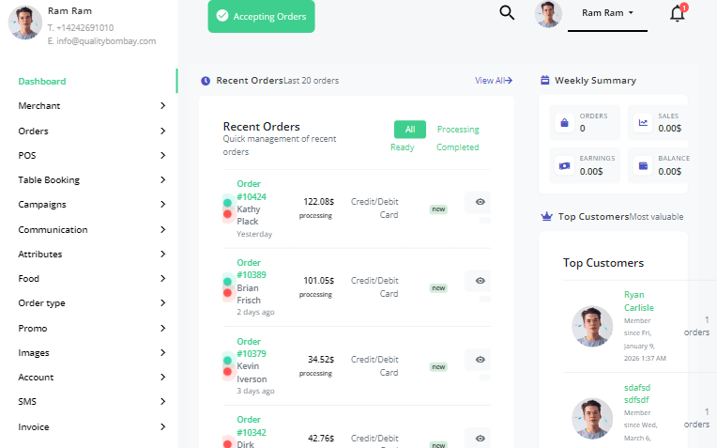
Task: Expand the Campaigns chevron
Action: point(162,204)
